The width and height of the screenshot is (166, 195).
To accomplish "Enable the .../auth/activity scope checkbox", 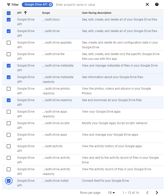I will click(x=9, y=146).
